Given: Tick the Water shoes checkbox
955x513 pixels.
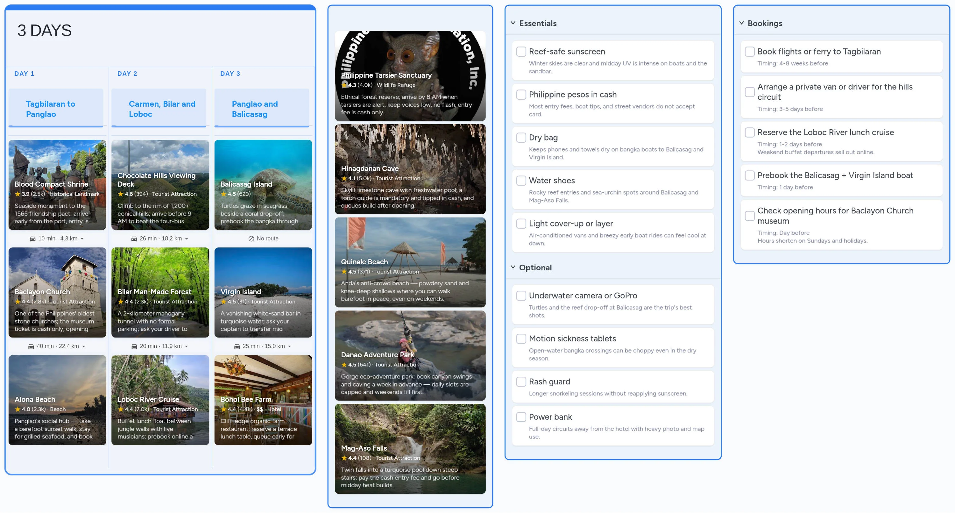Looking at the screenshot, I should pos(521,181).
